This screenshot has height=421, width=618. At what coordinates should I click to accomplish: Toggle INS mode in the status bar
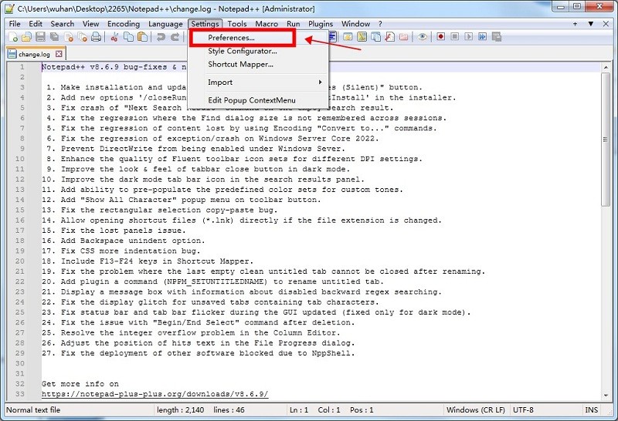[591, 410]
